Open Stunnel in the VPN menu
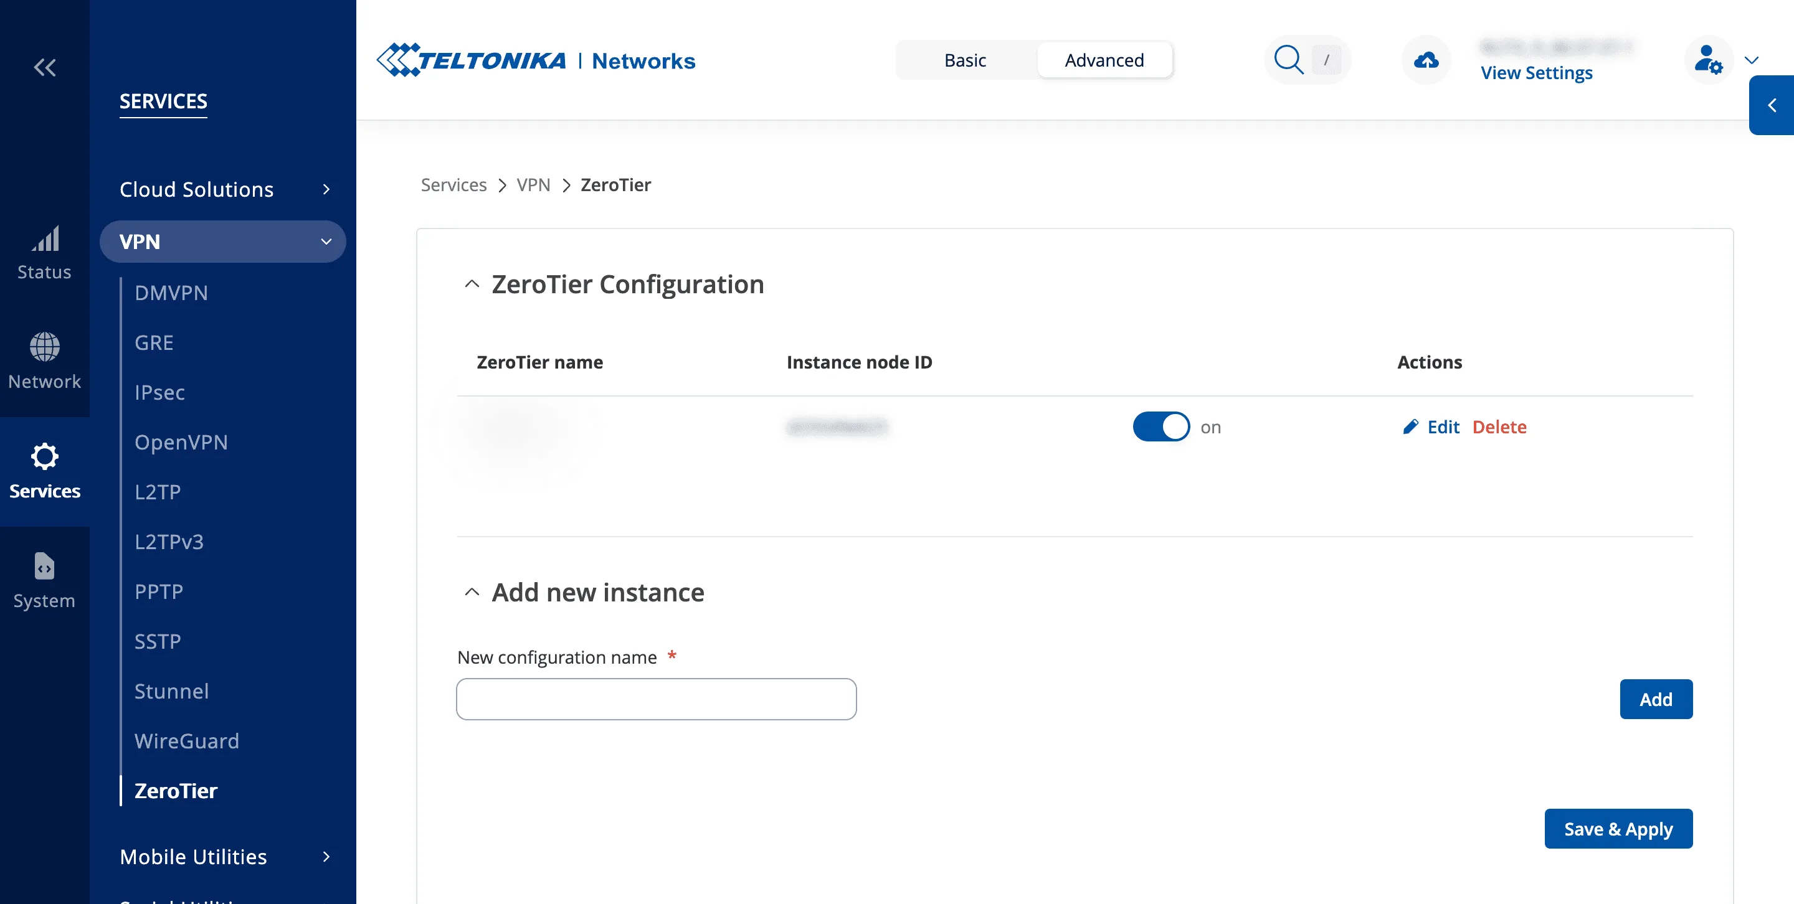 tap(171, 691)
